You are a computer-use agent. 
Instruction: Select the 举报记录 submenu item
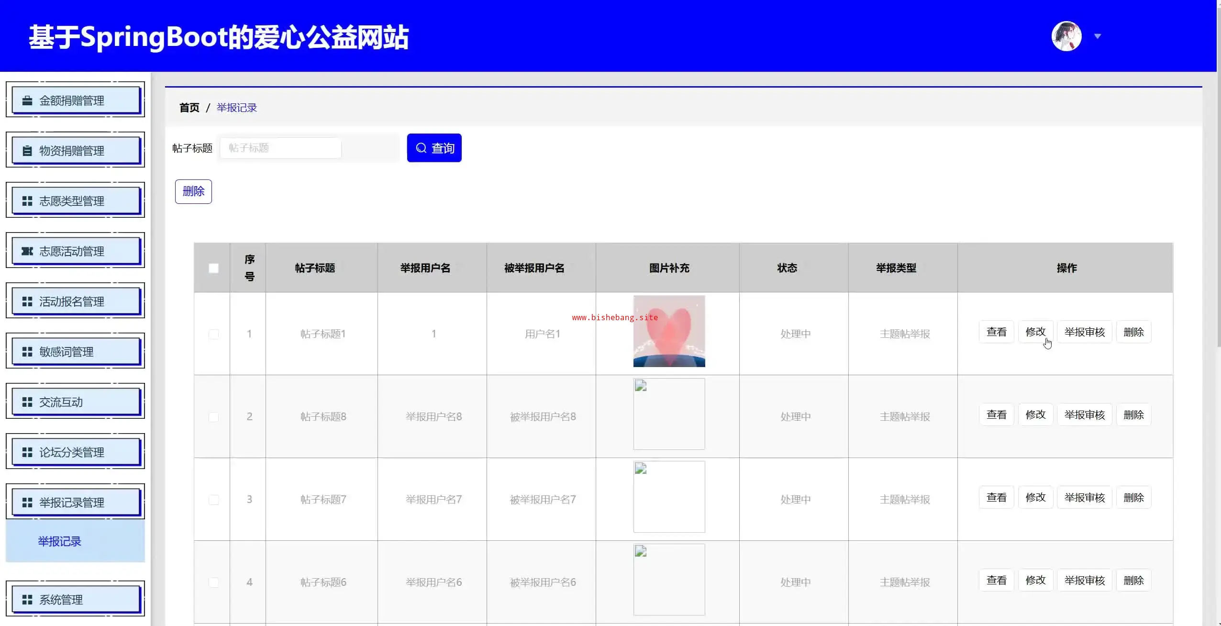(x=60, y=541)
